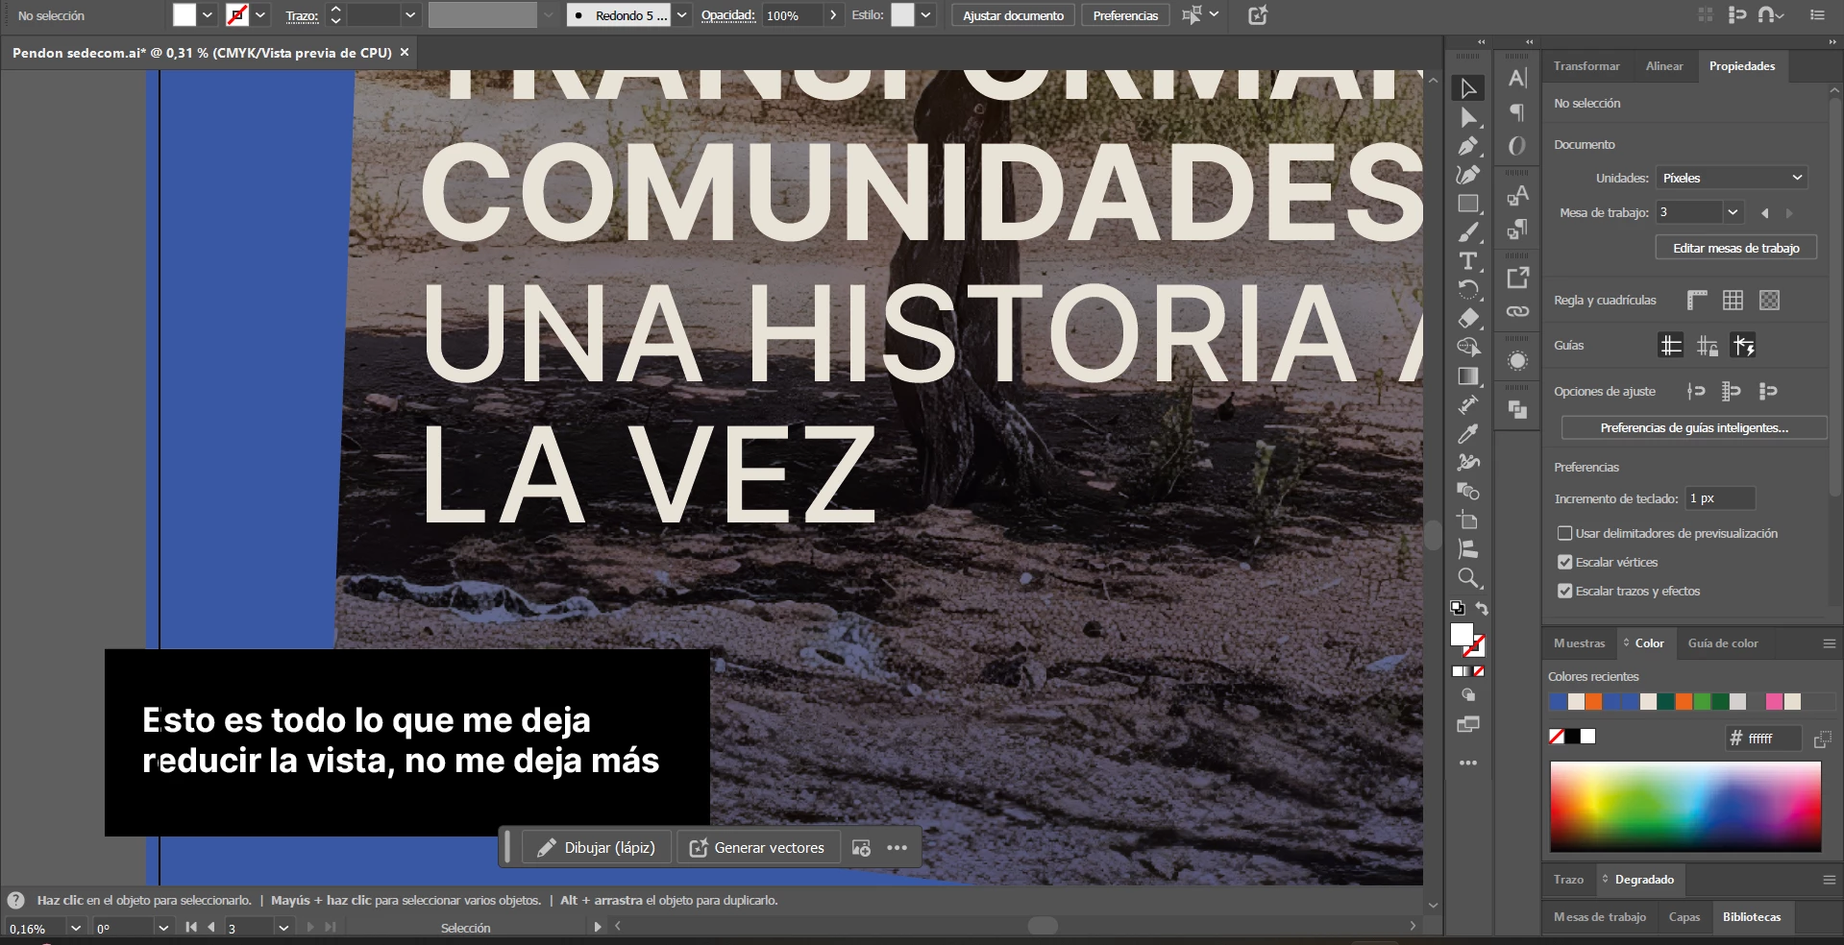The height and width of the screenshot is (945, 1844).
Task: Open the Character panel icon
Action: click(x=1517, y=79)
